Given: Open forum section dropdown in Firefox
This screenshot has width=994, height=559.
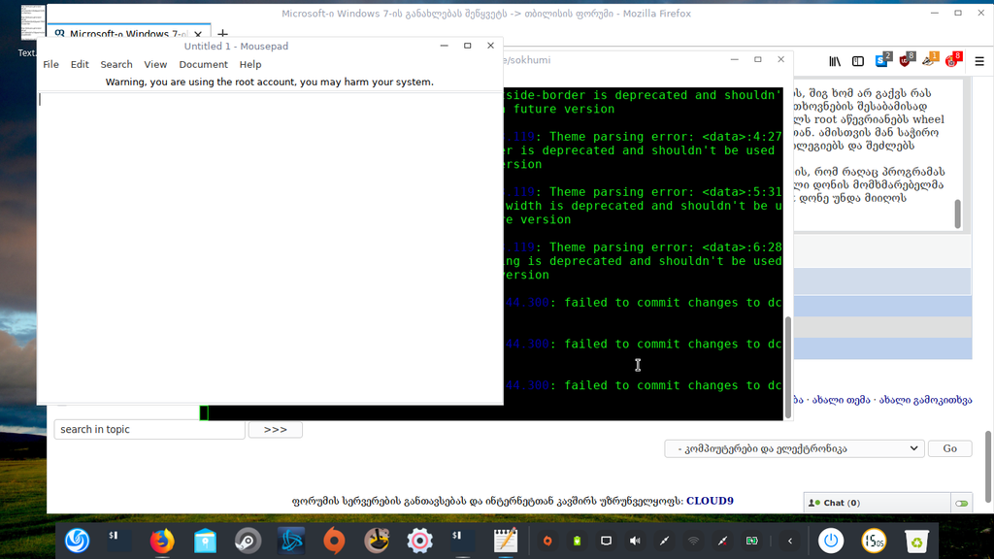Looking at the screenshot, I should coord(794,448).
